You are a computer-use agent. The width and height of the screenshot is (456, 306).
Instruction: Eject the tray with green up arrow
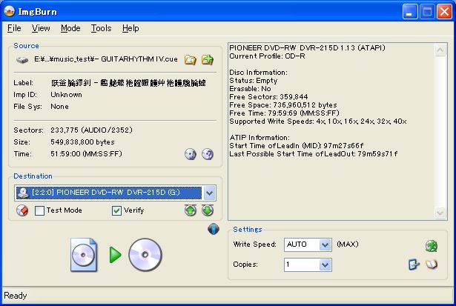[191, 210]
